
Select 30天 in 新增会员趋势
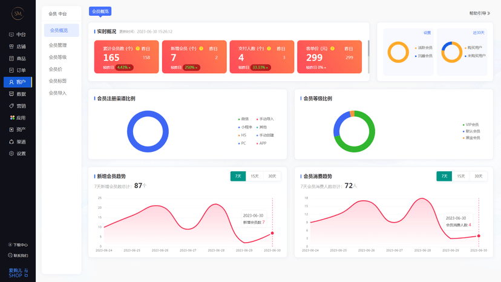point(272,176)
